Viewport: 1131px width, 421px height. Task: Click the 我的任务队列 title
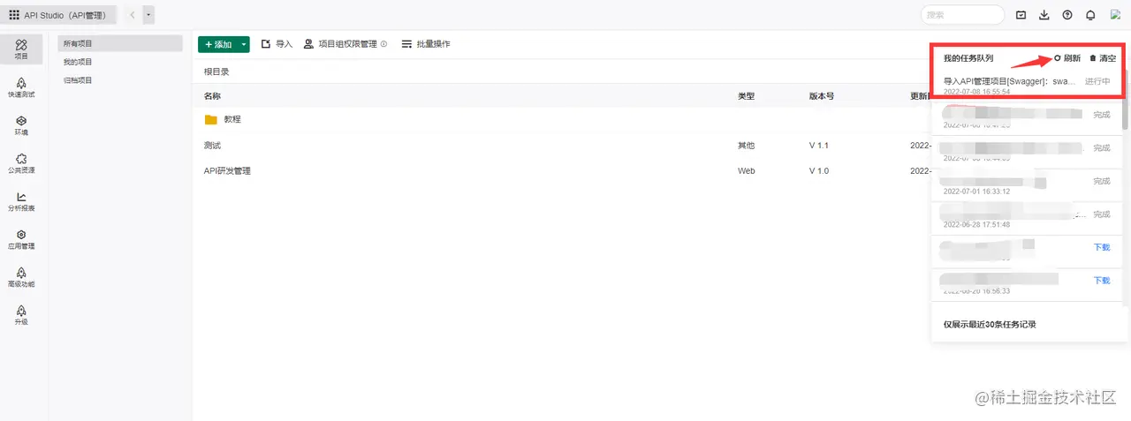968,58
